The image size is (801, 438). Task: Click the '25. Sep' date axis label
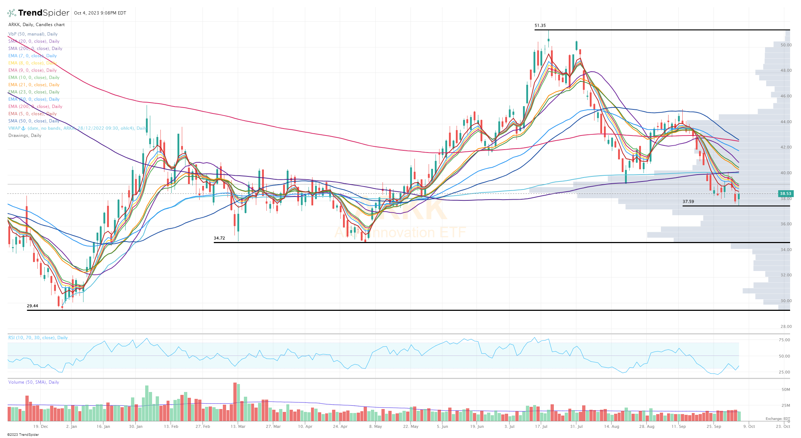point(714,427)
